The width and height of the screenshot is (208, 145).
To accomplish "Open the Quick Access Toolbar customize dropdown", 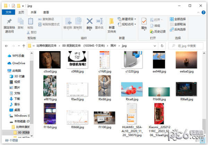I will pos(23,6).
